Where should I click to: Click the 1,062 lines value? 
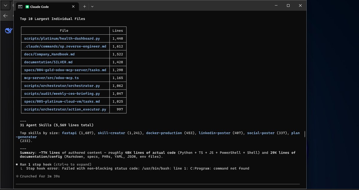coord(118,86)
